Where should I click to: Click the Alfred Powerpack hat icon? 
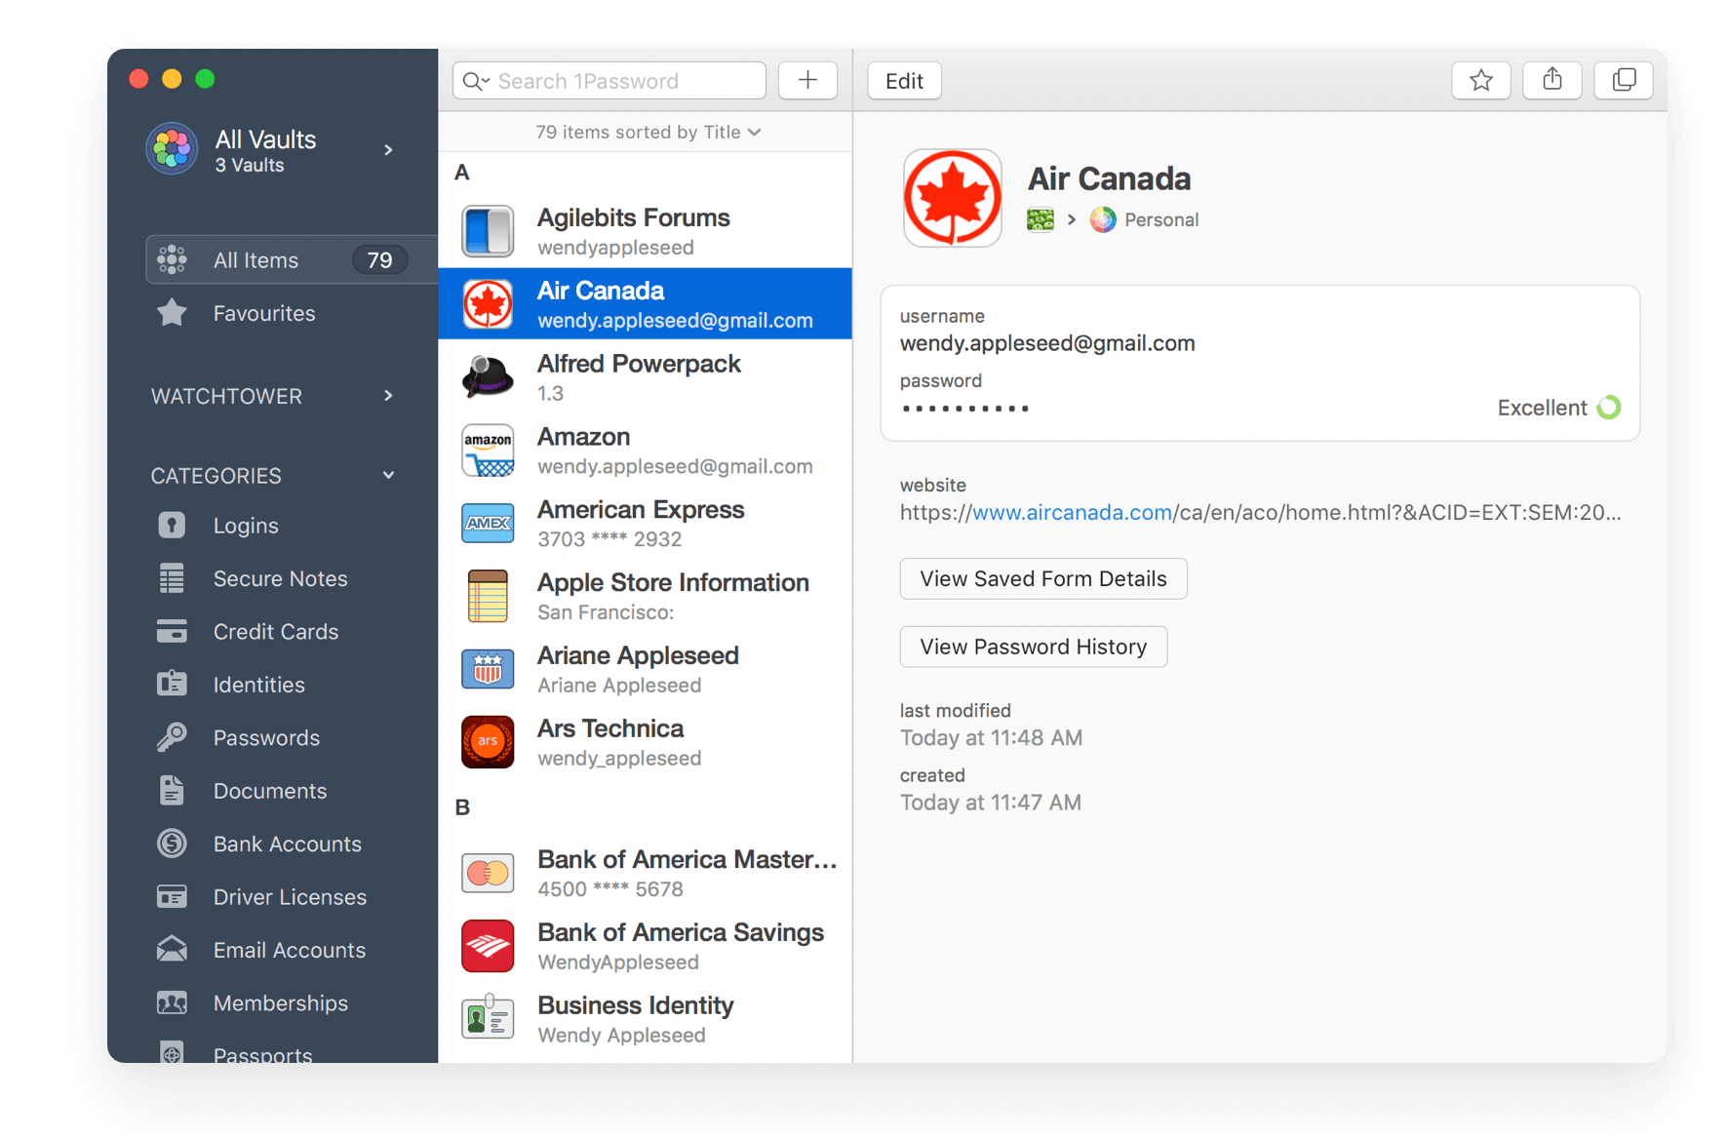pos(488,376)
